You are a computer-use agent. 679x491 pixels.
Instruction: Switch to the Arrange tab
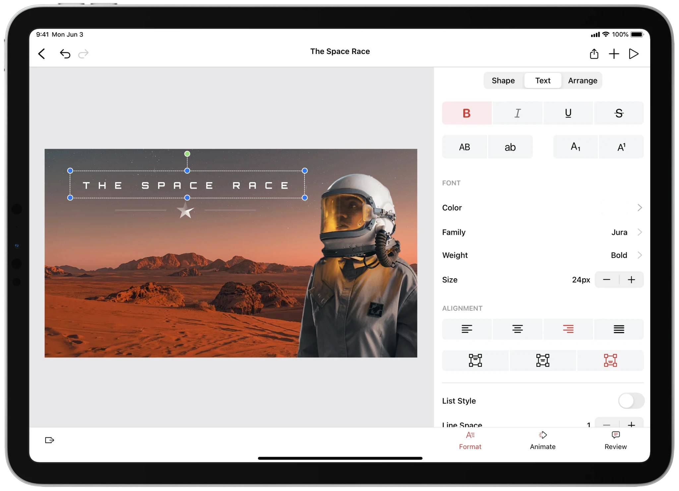click(x=583, y=81)
